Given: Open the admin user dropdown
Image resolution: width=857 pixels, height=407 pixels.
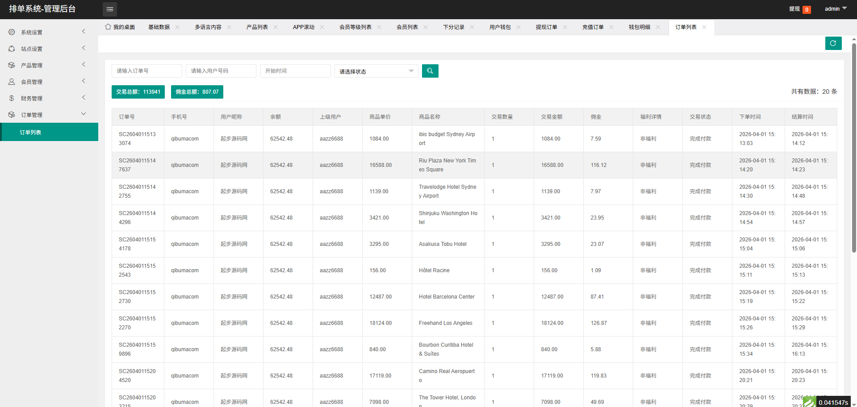Looking at the screenshot, I should pyautogui.click(x=835, y=9).
